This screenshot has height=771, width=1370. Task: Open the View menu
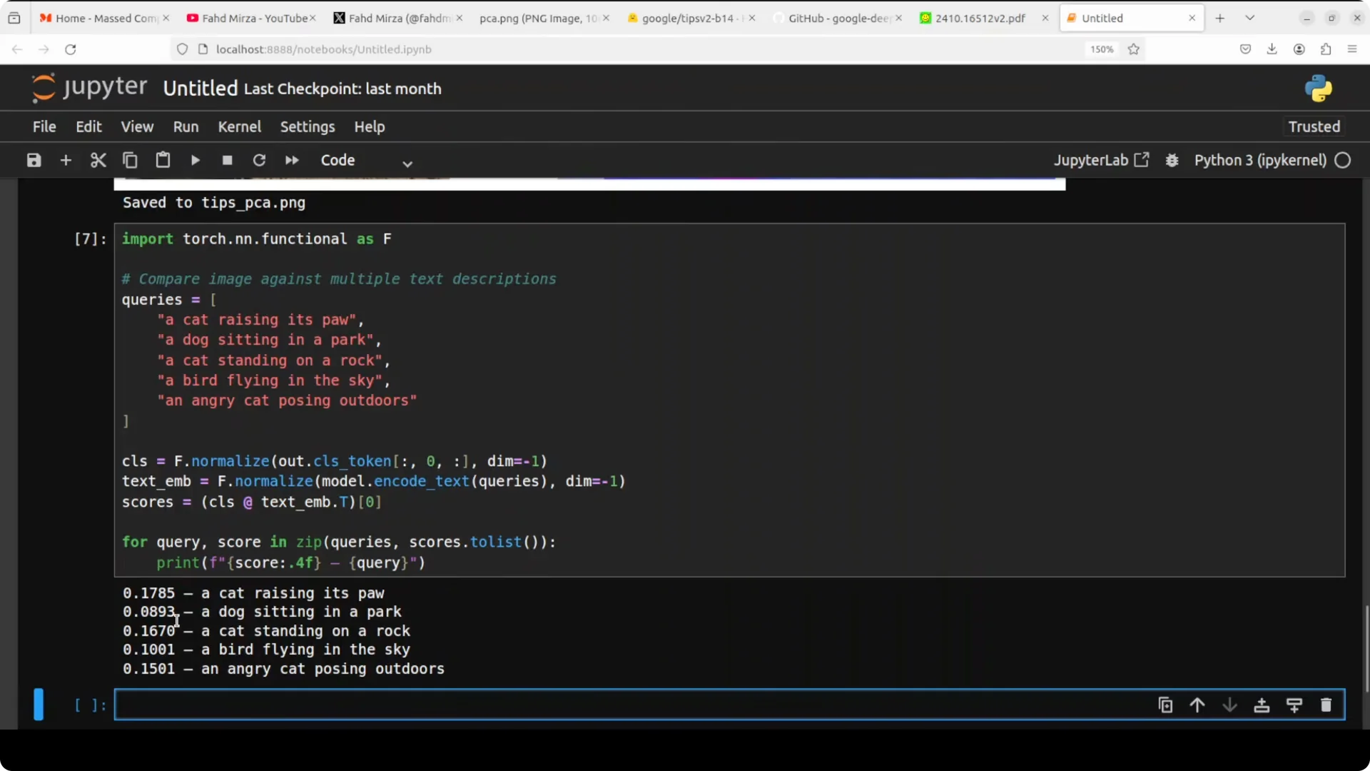pos(137,126)
